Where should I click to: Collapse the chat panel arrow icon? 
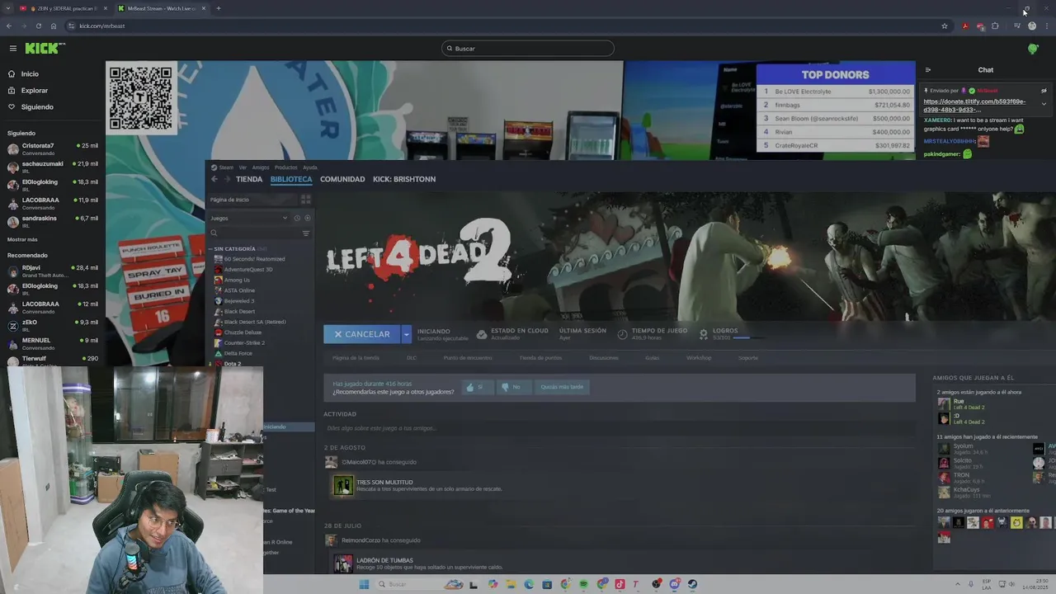coord(927,70)
